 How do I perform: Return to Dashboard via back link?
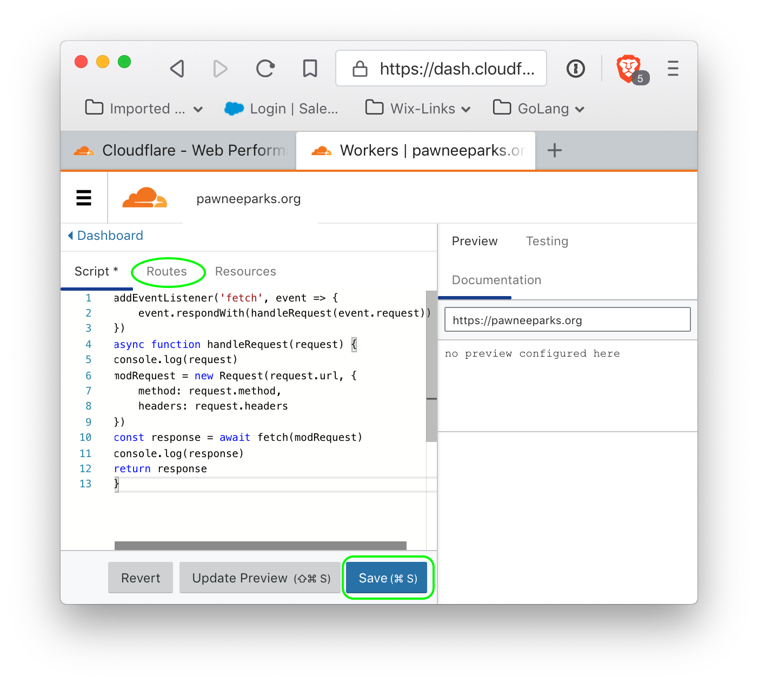click(105, 236)
